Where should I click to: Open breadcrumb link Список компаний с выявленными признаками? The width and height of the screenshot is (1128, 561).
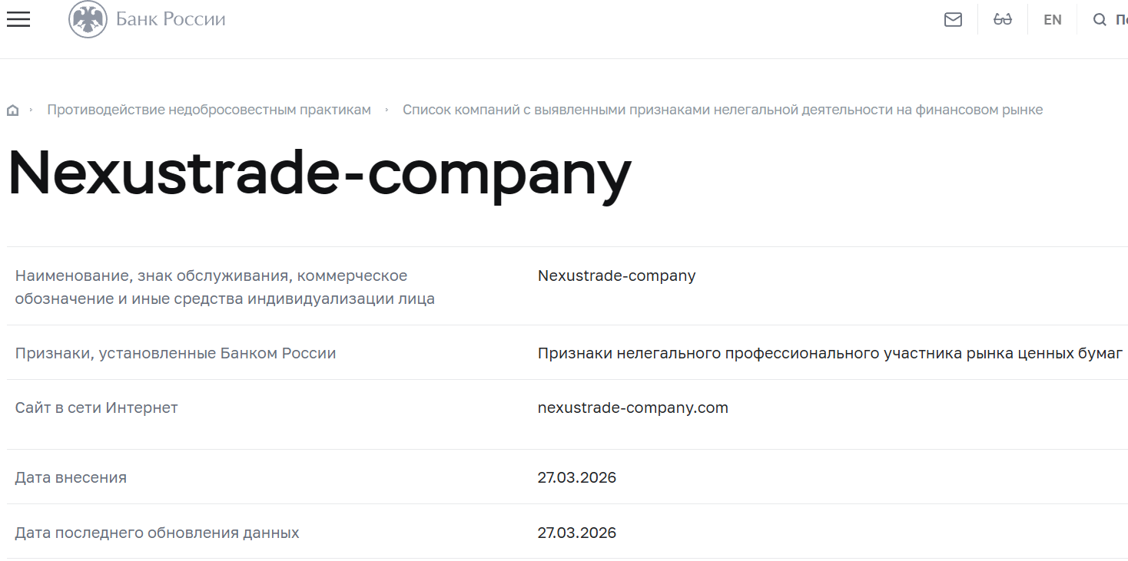tap(723, 109)
